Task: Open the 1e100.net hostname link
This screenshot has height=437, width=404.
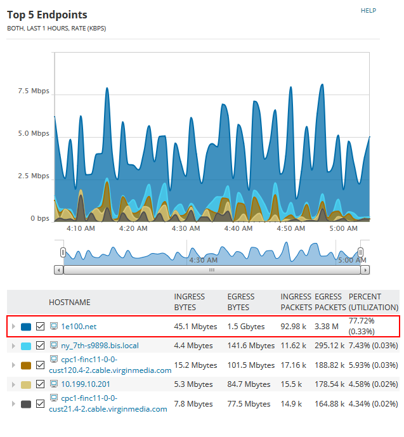Action: 79,327
